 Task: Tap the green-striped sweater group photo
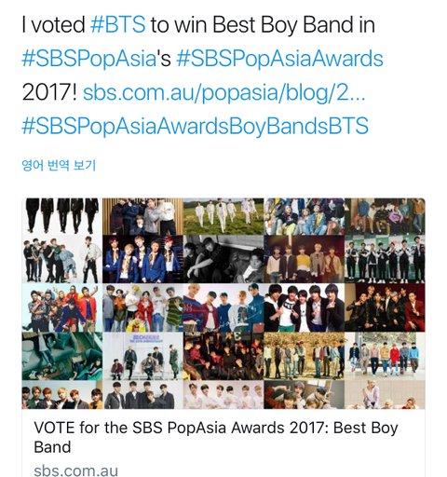tap(142, 307)
